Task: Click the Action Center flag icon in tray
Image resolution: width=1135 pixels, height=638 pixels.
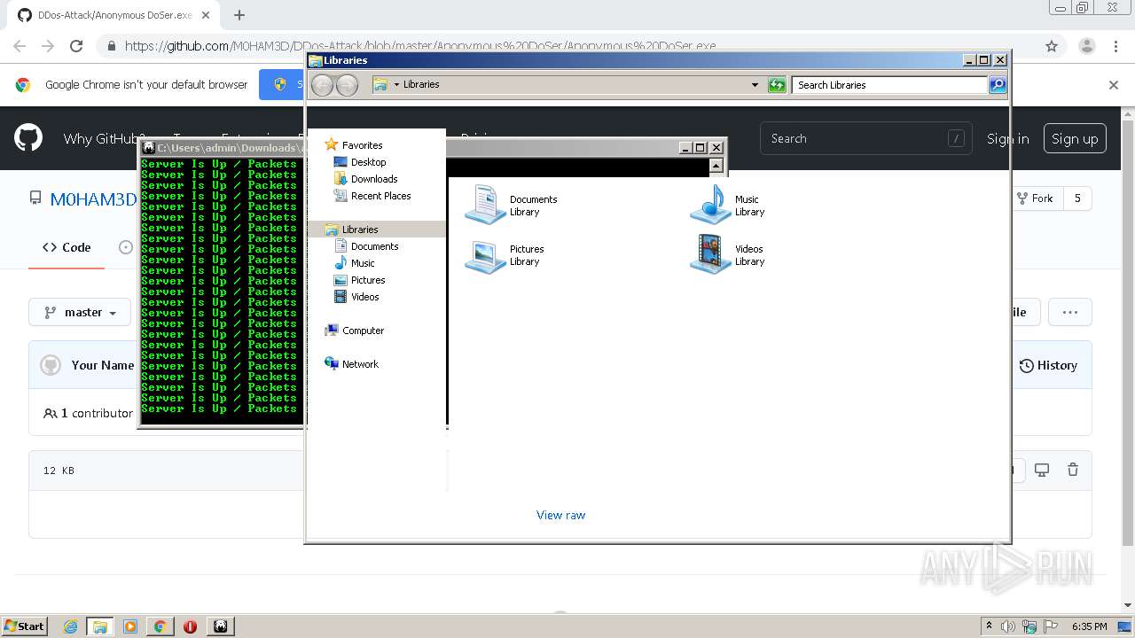Action: 1050,626
